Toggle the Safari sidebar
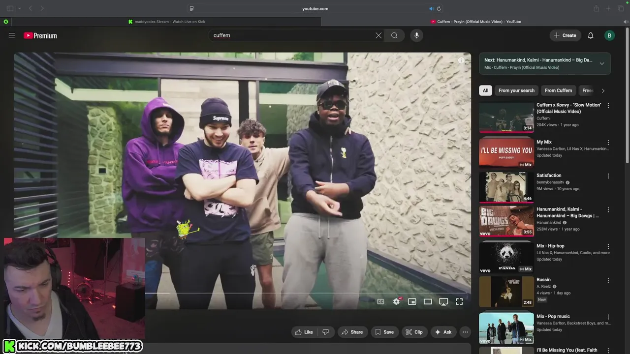 pyautogui.click(x=10, y=8)
